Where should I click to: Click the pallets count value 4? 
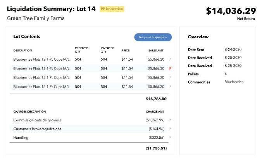coord(226,74)
